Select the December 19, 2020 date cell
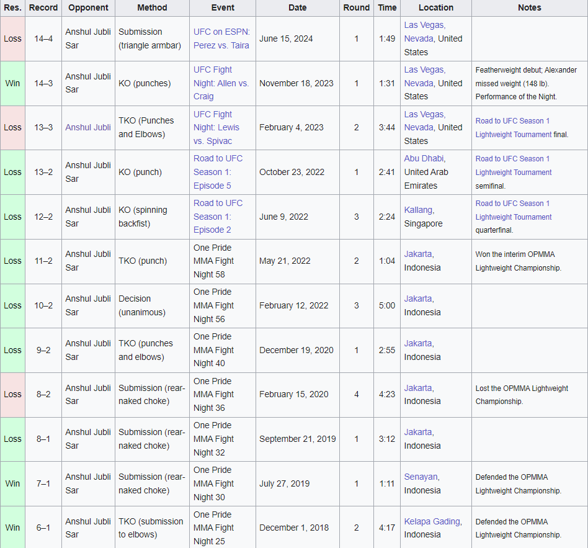 pos(298,350)
